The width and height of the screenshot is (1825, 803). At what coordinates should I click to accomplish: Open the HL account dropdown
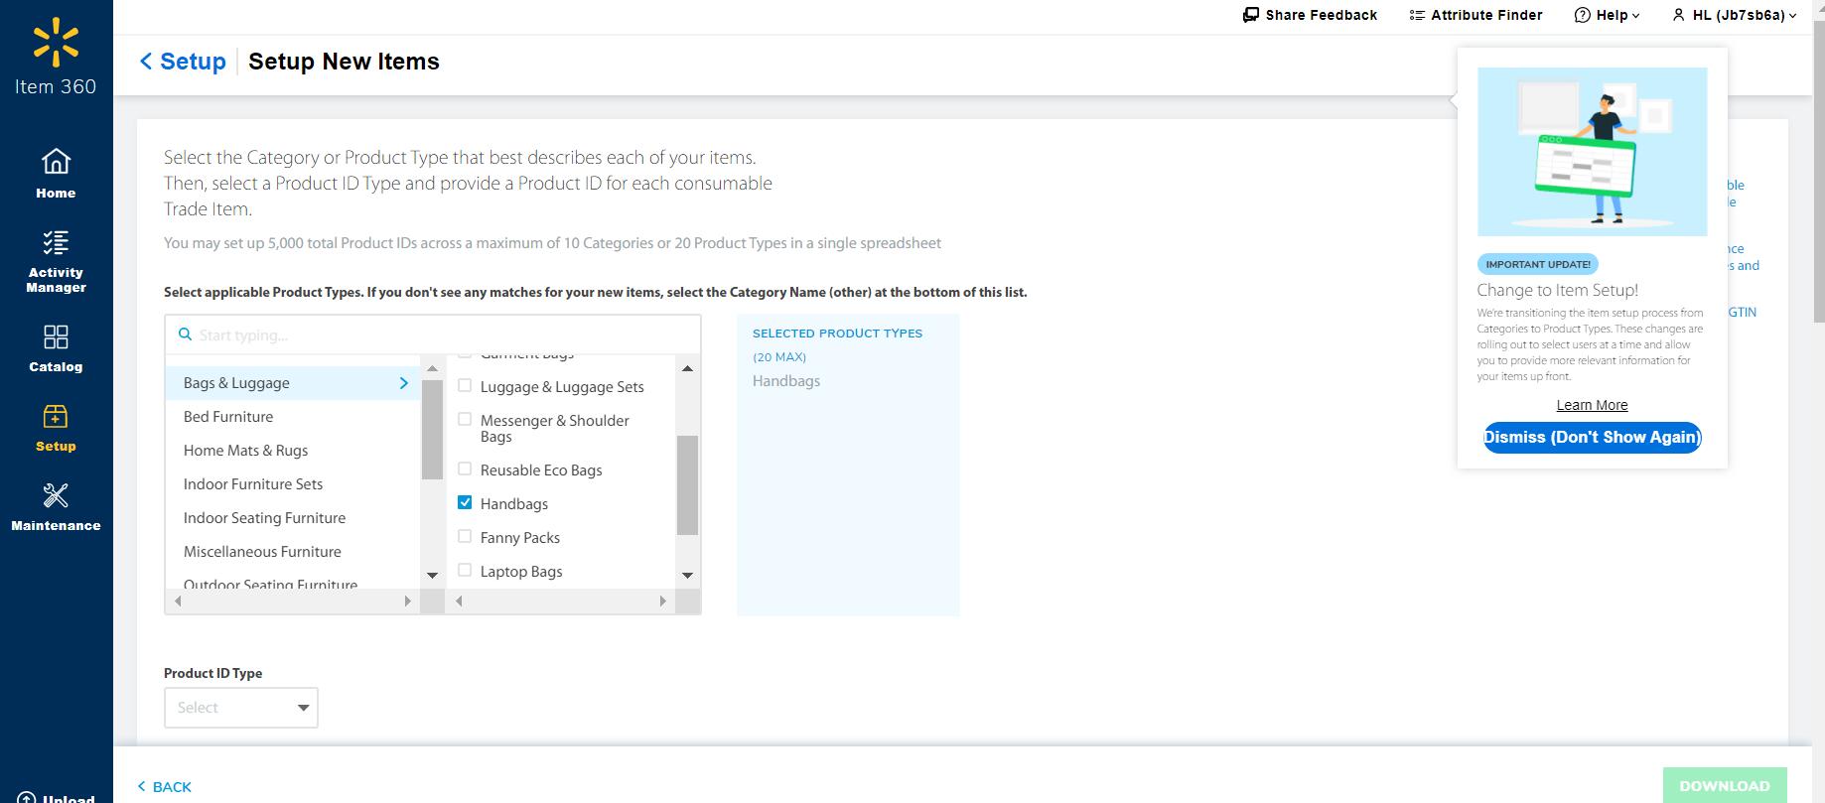(x=1735, y=15)
